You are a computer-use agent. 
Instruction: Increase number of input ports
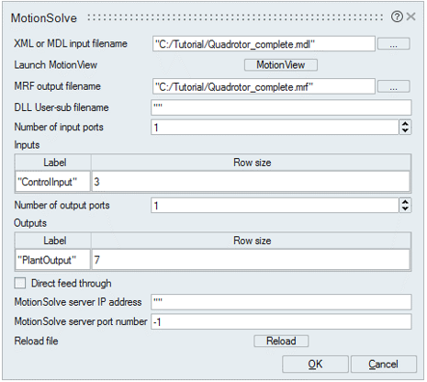405,124
